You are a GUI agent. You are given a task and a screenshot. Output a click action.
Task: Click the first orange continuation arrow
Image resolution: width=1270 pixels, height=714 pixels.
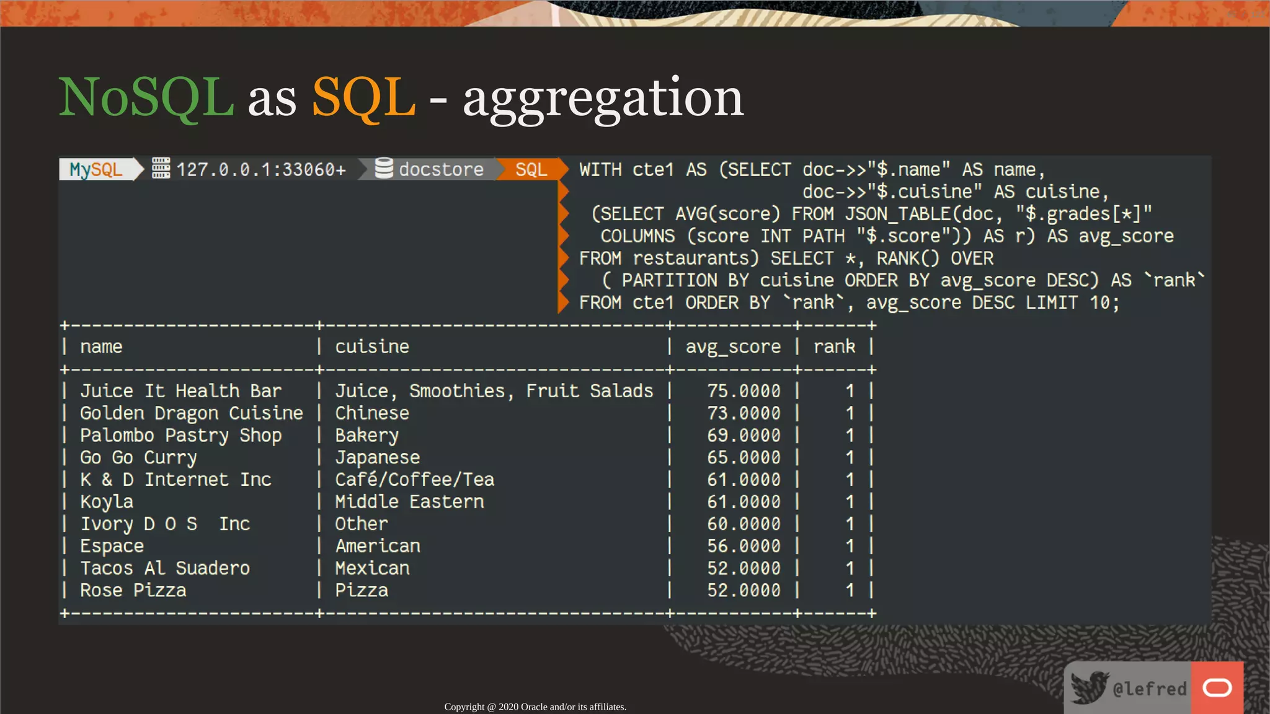tap(563, 192)
